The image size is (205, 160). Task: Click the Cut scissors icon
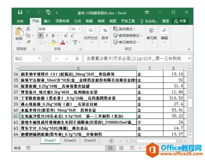[28, 29]
